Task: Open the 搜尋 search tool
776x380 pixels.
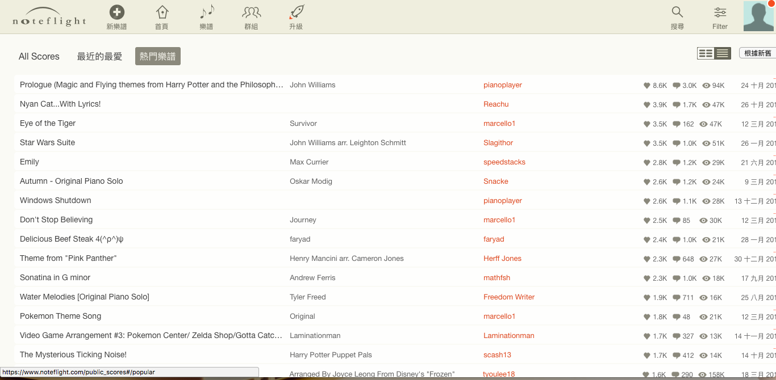Action: [x=677, y=17]
